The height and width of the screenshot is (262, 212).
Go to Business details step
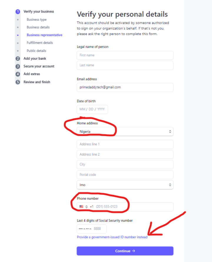[x=38, y=27]
